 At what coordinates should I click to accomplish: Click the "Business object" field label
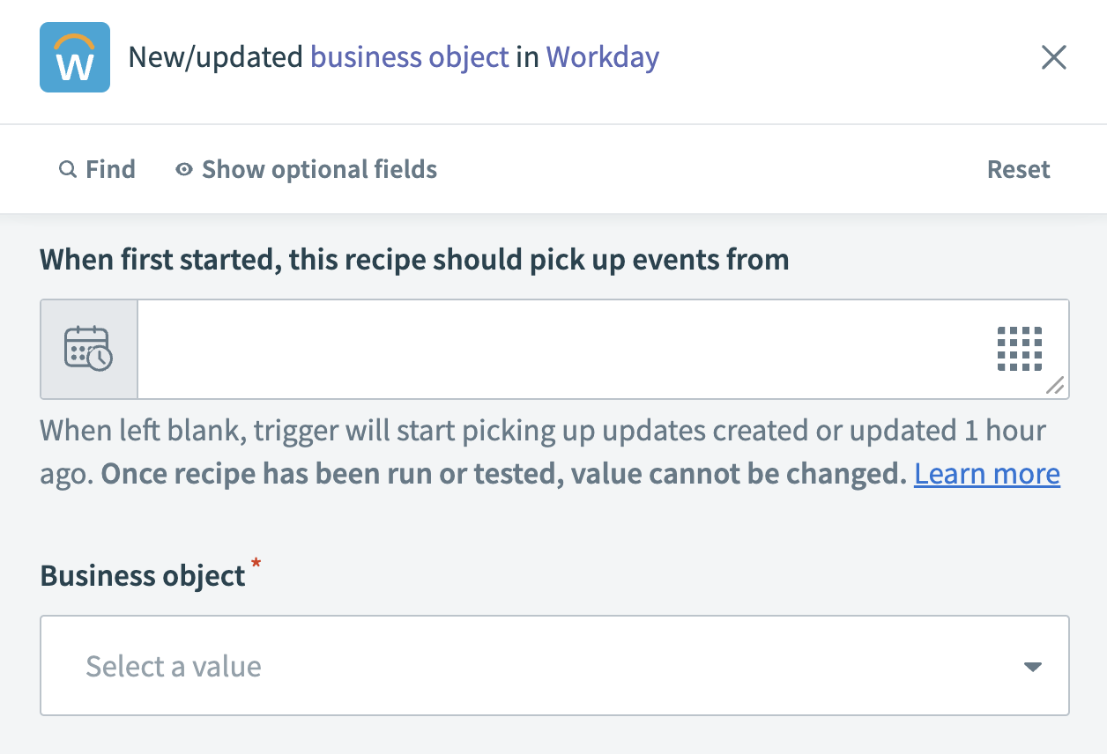point(143,576)
